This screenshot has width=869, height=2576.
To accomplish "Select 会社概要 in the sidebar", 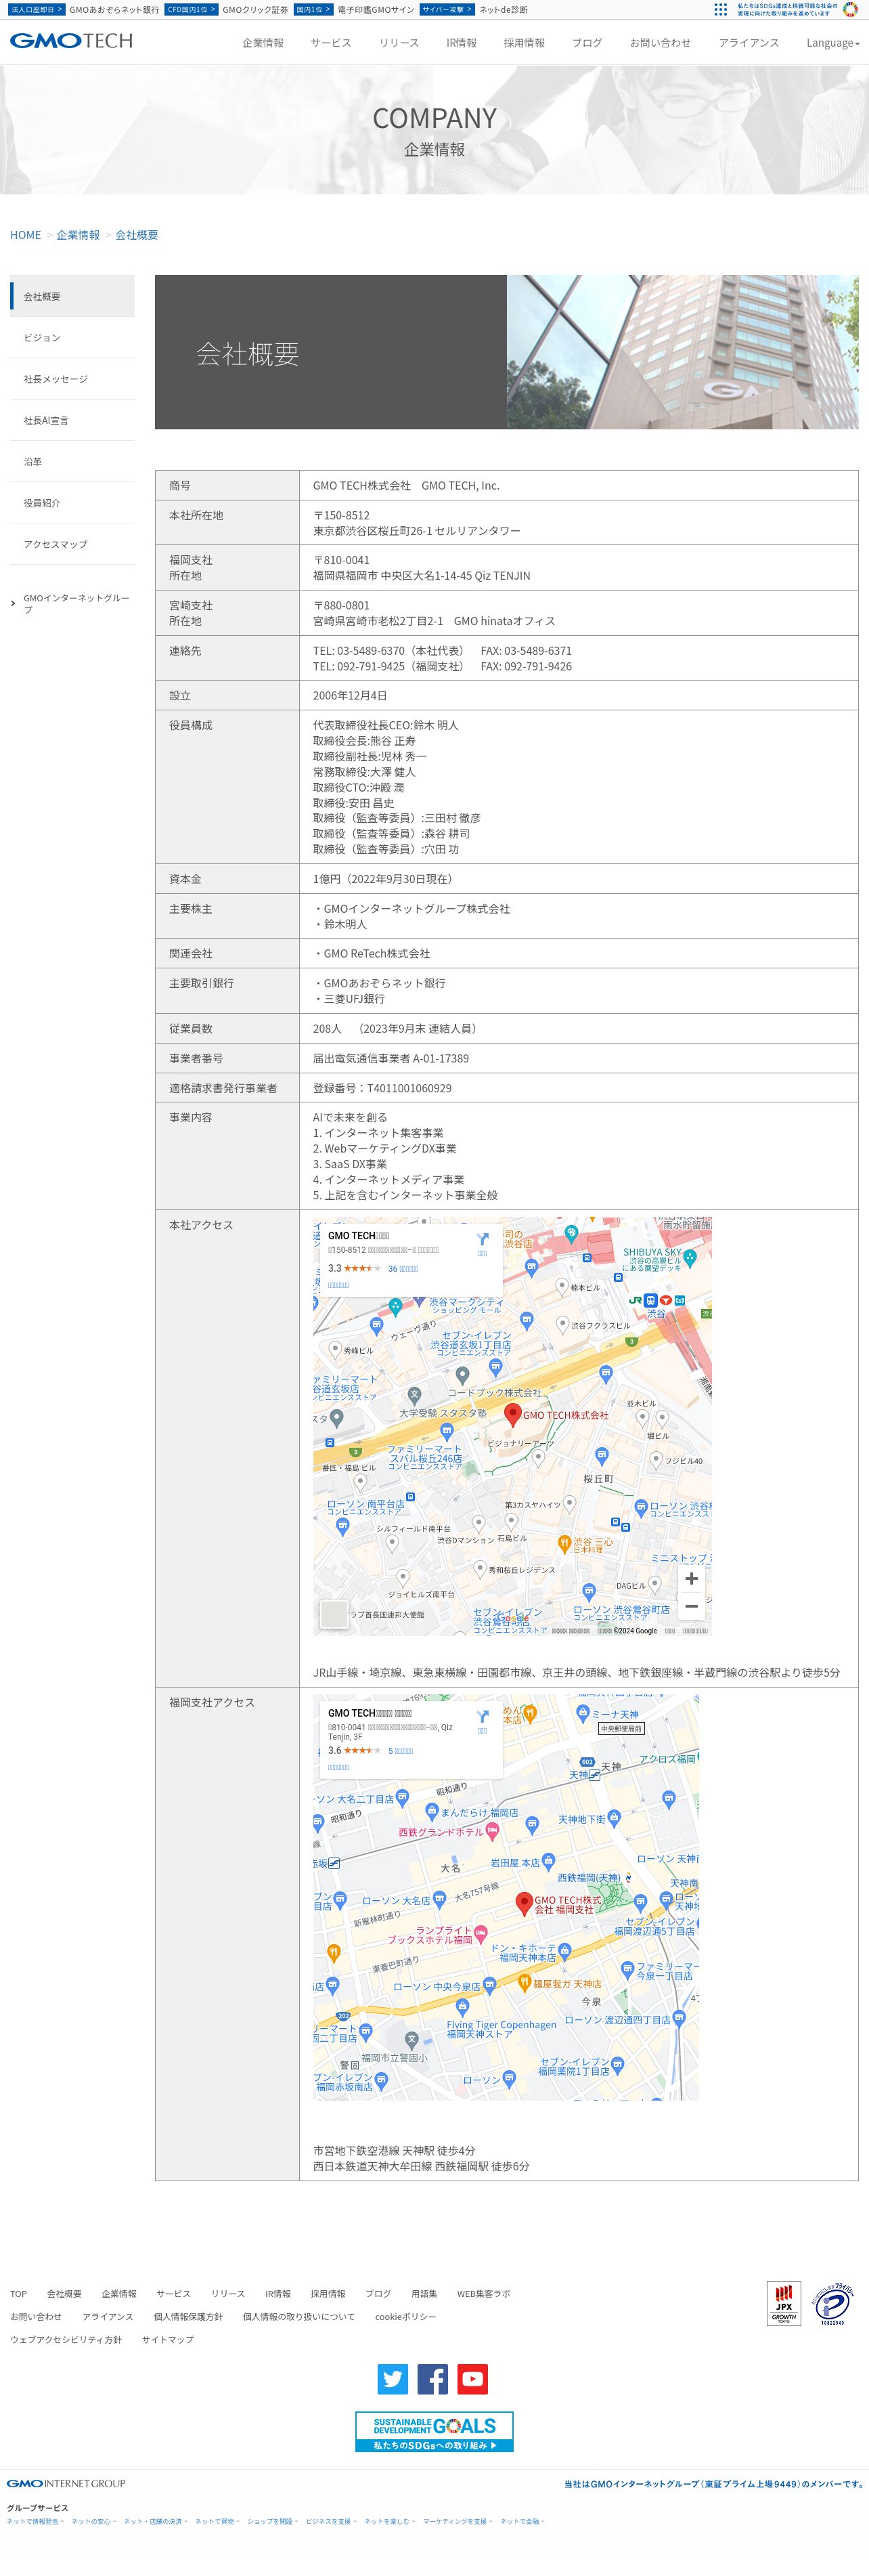I will [72, 296].
